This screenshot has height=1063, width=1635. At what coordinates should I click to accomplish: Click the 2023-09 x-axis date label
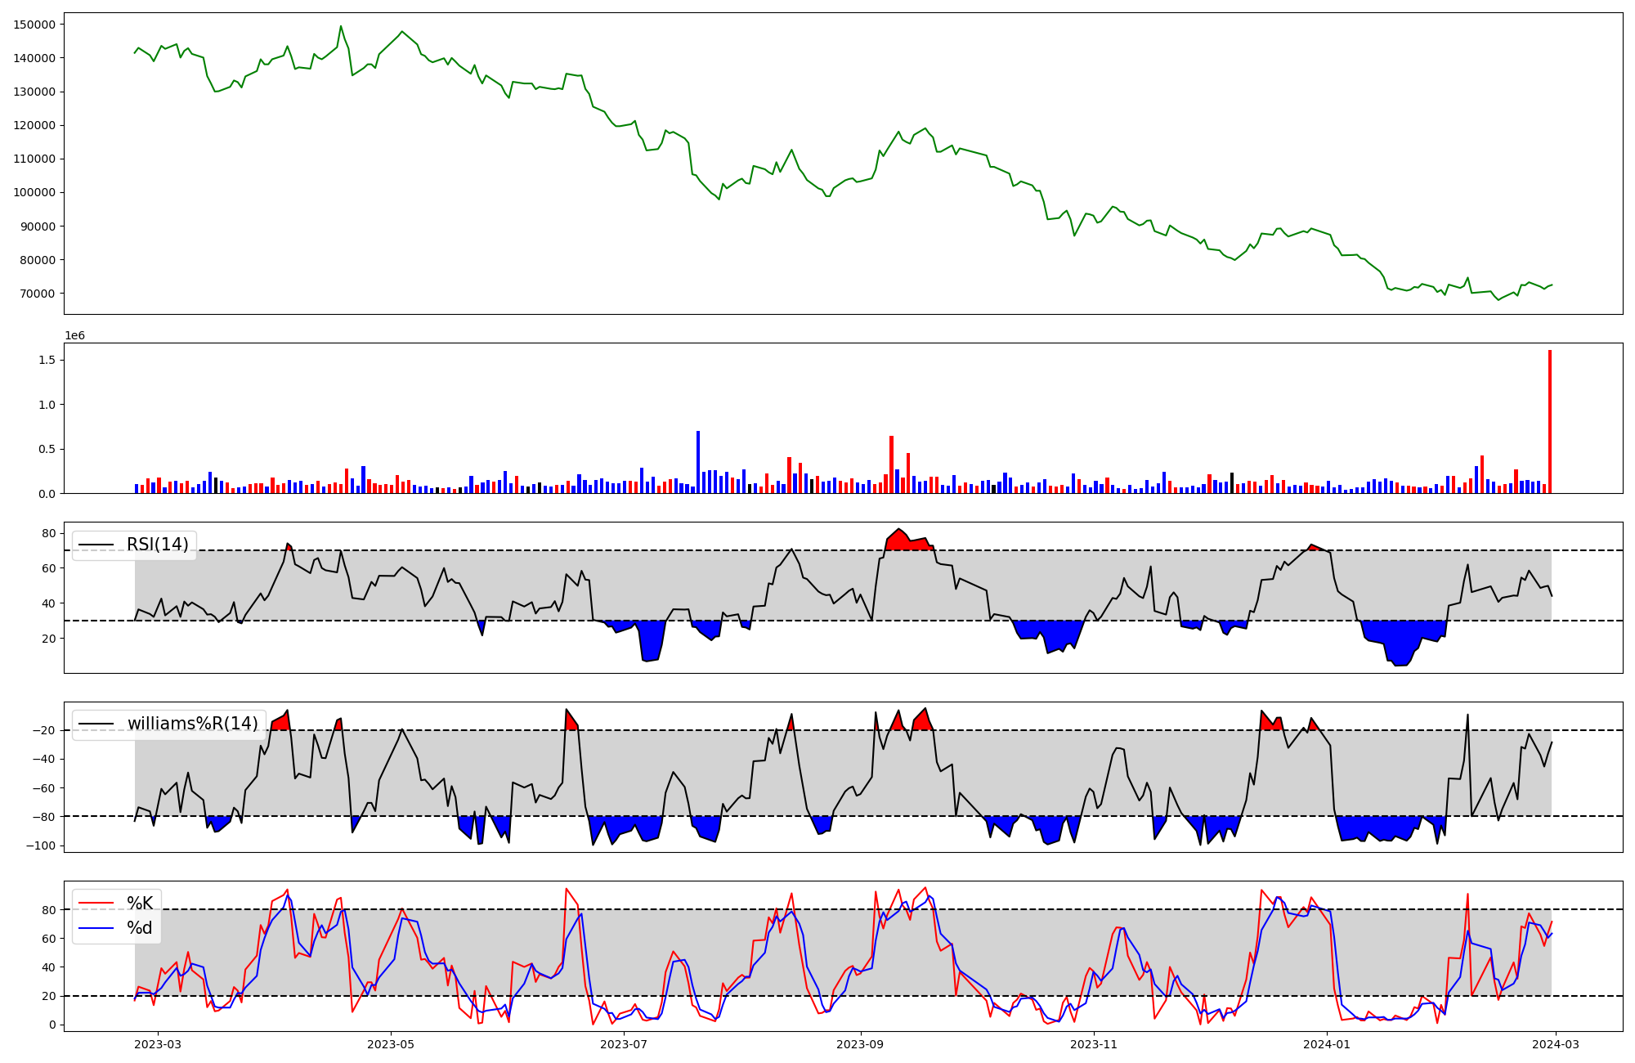[861, 1044]
